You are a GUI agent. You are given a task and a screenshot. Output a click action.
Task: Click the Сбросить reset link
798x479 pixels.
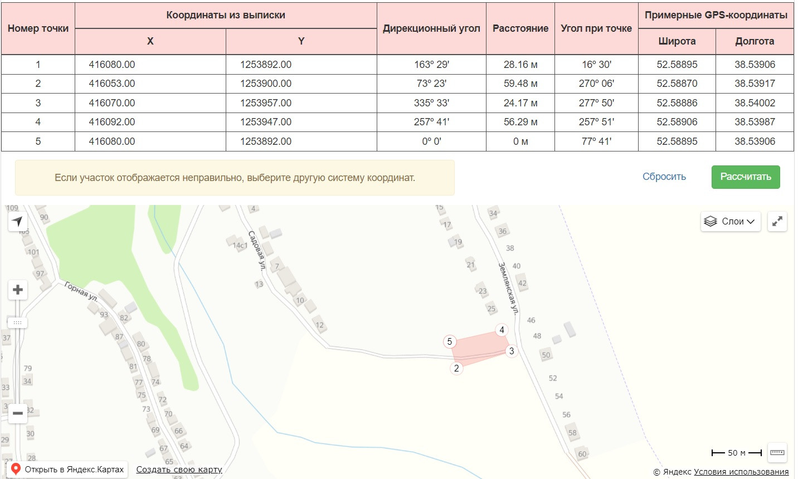664,177
